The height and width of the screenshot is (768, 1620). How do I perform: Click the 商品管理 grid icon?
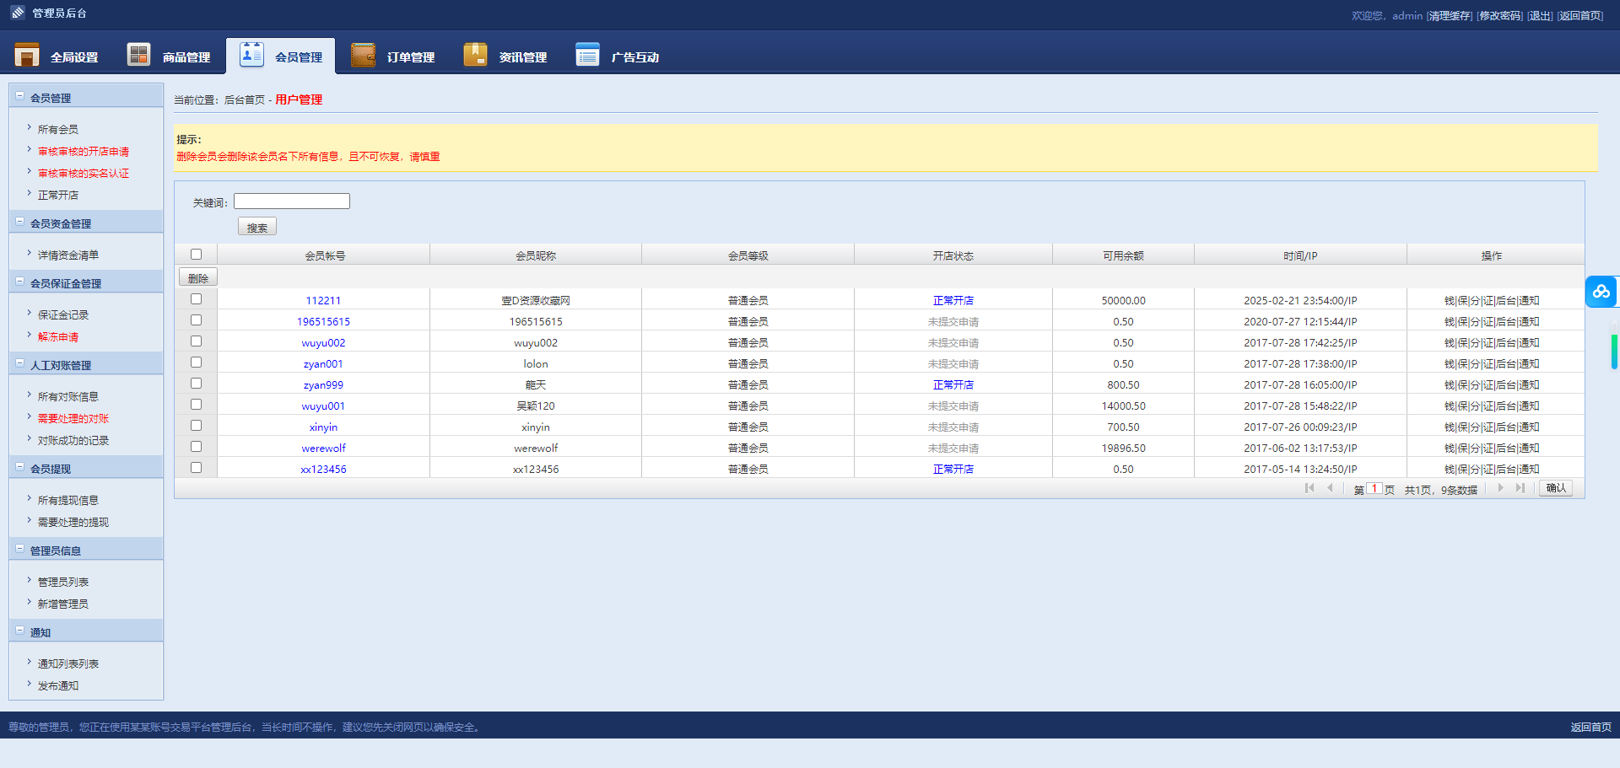click(x=138, y=55)
